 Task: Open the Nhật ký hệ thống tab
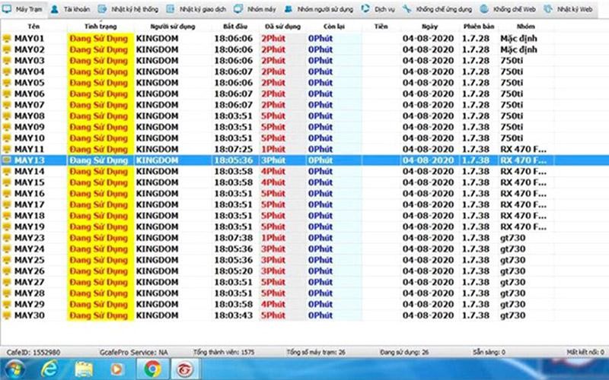[128, 9]
